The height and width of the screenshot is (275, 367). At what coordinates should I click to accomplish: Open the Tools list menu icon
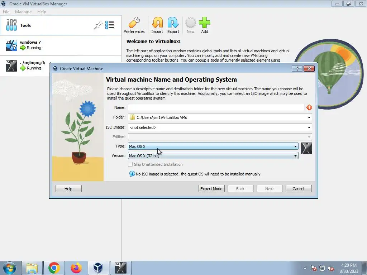[x=110, y=25]
